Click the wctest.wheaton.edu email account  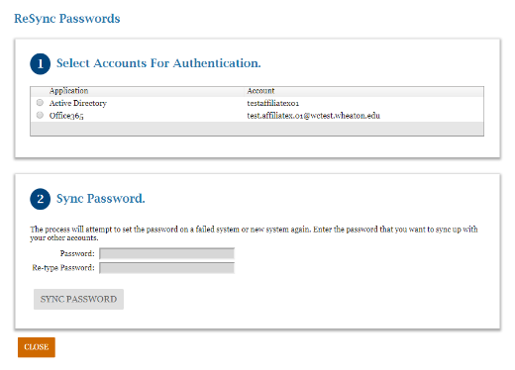[x=314, y=116]
